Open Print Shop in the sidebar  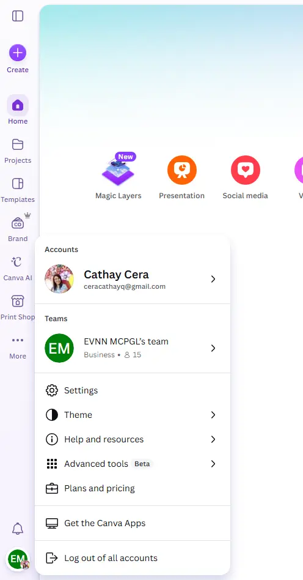(x=18, y=308)
